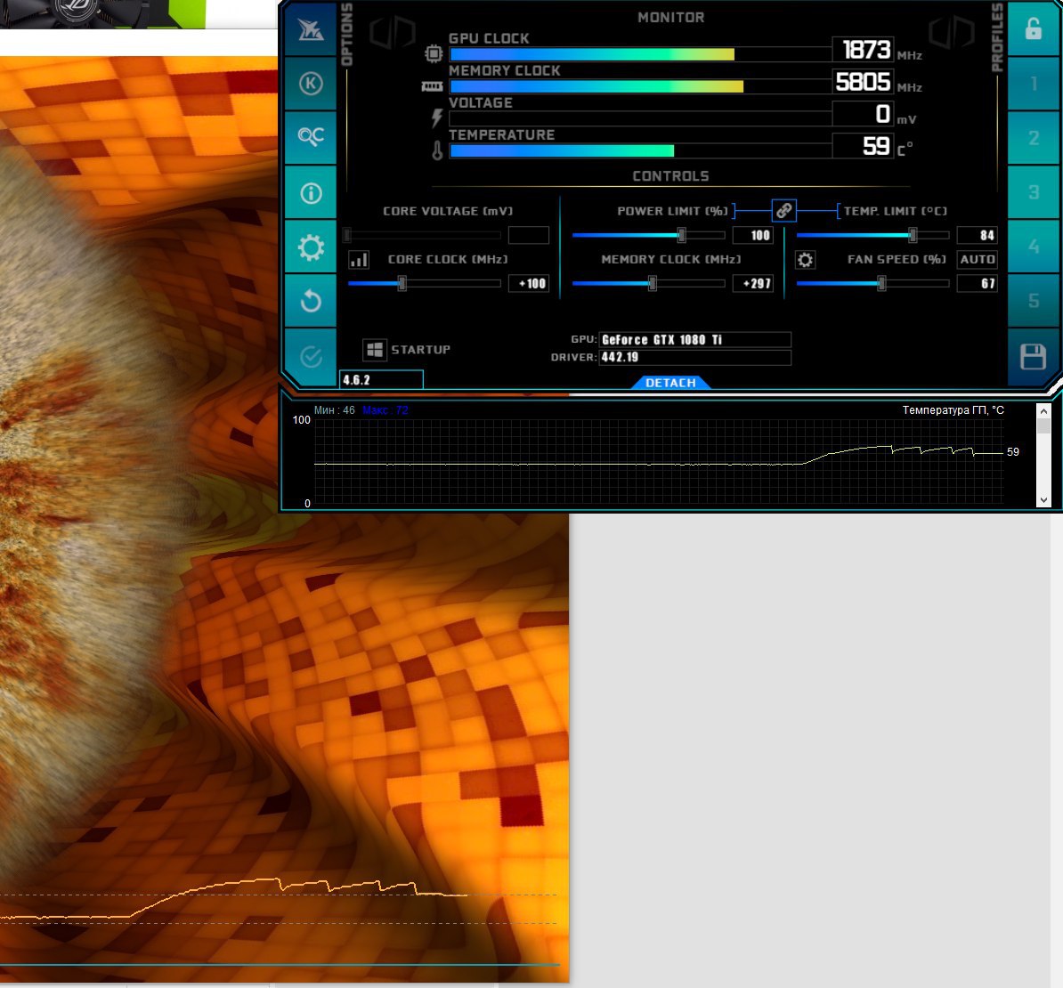Viewport: 1063px width, 988px height.
Task: Click the Макс : 72 graph label
Action: pyautogui.click(x=385, y=410)
